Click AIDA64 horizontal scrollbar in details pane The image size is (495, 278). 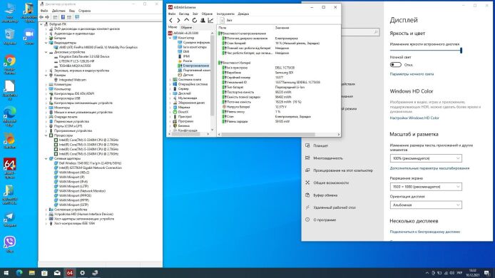[267, 134]
